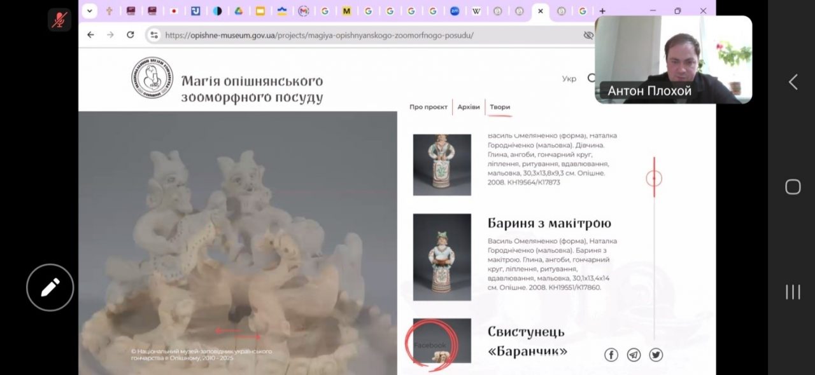Viewport: 815px width, 375px height.
Task: Click the museum round logo
Action: pyautogui.click(x=152, y=77)
